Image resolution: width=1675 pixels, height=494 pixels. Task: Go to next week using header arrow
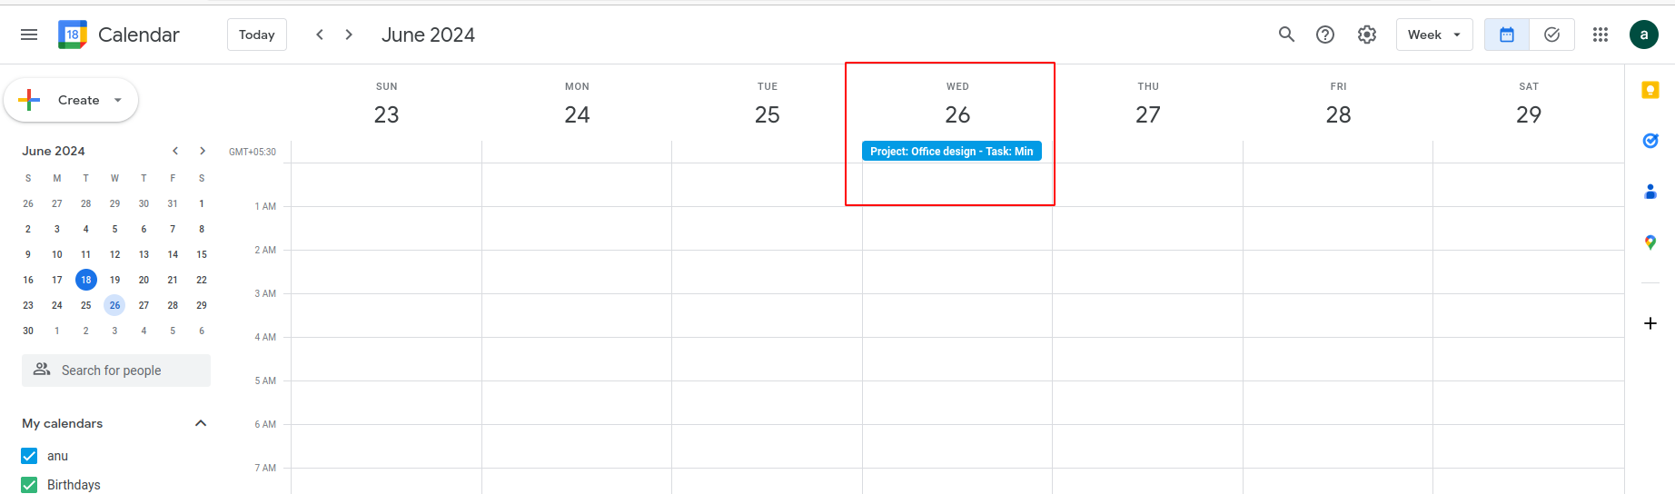[x=349, y=35]
